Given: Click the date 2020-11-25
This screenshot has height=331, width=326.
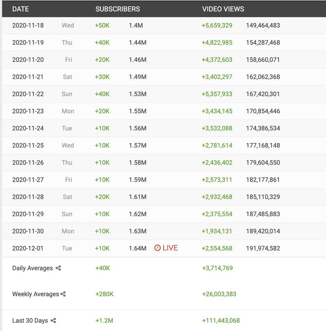Looking at the screenshot, I should 28,146.
